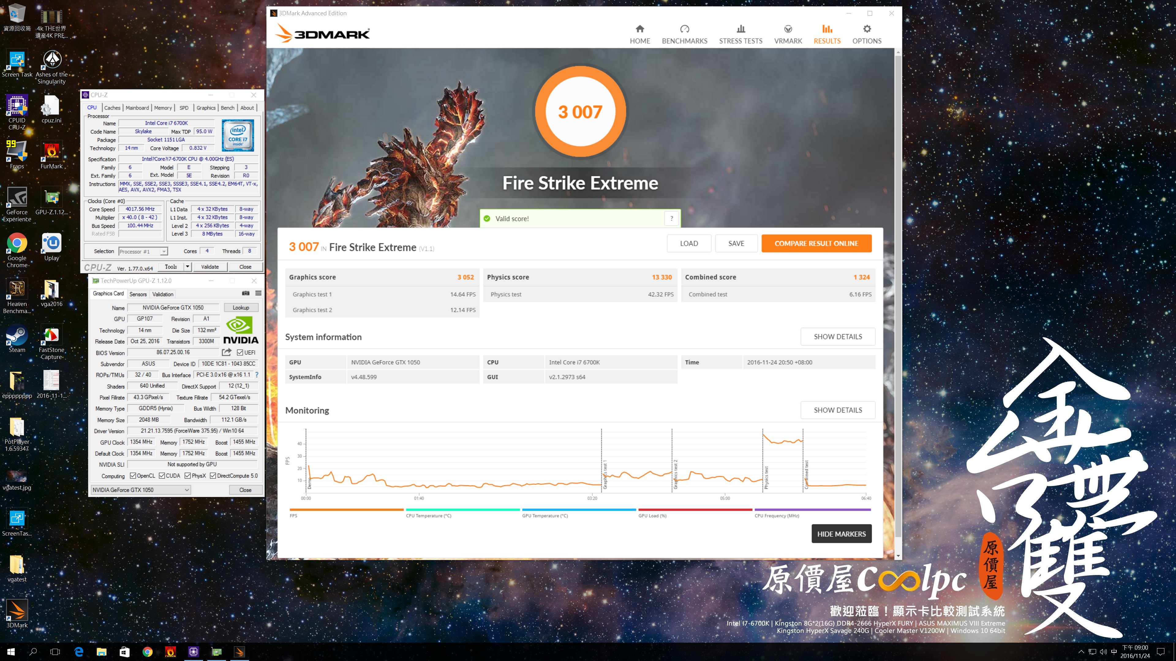The height and width of the screenshot is (661, 1176).
Task: Toggle the UEFI checkbox in GPU-Z
Action: click(240, 352)
